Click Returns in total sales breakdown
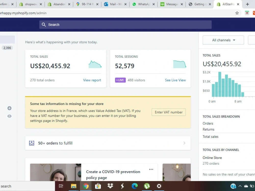 (x=209, y=129)
